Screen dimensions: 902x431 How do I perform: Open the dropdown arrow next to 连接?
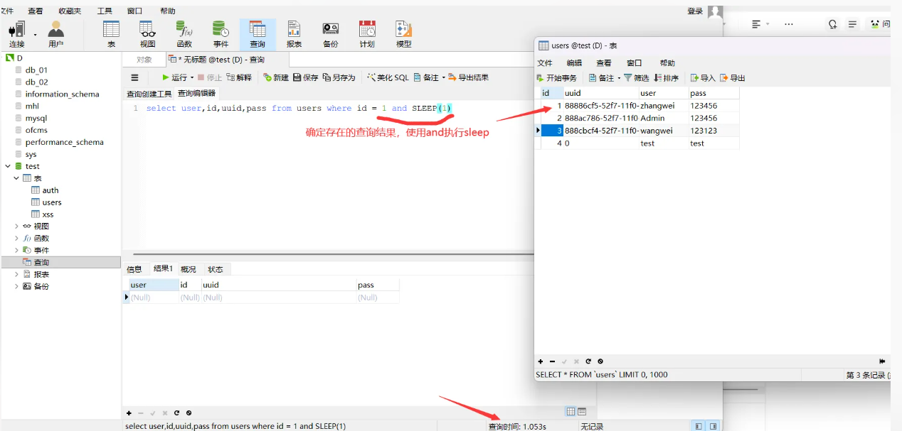click(x=35, y=34)
